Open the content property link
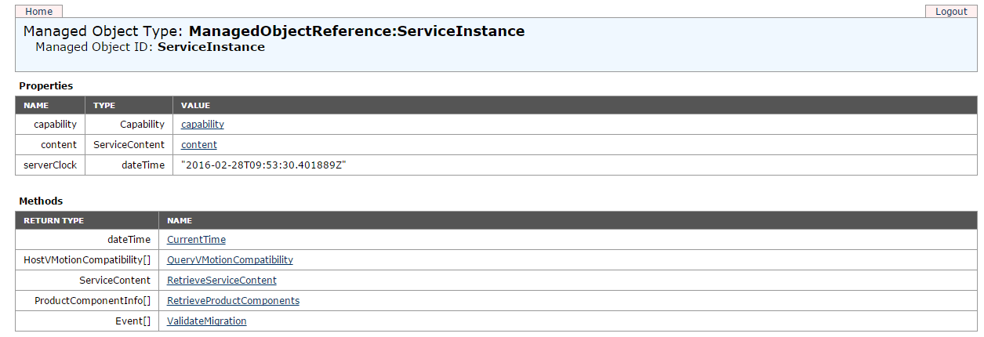Image resolution: width=984 pixels, height=337 pixels. point(199,145)
